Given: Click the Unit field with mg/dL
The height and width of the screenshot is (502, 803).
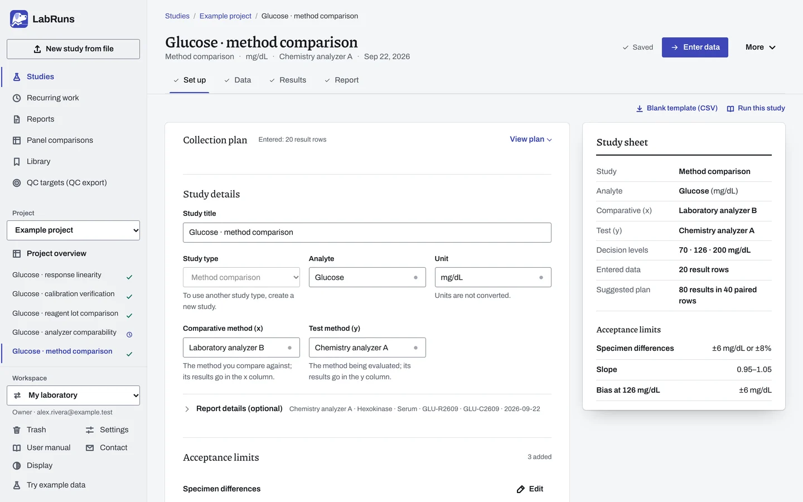Looking at the screenshot, I should point(493,277).
